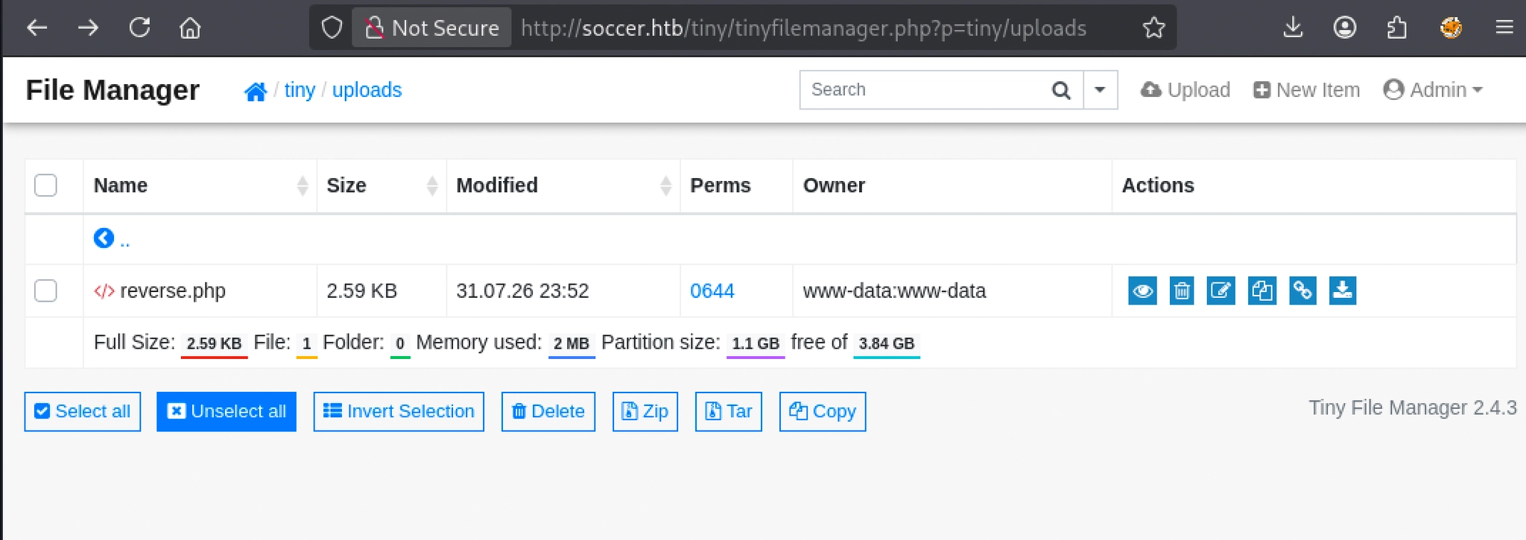
Task: Open the 0644 permissions link
Action: [712, 290]
